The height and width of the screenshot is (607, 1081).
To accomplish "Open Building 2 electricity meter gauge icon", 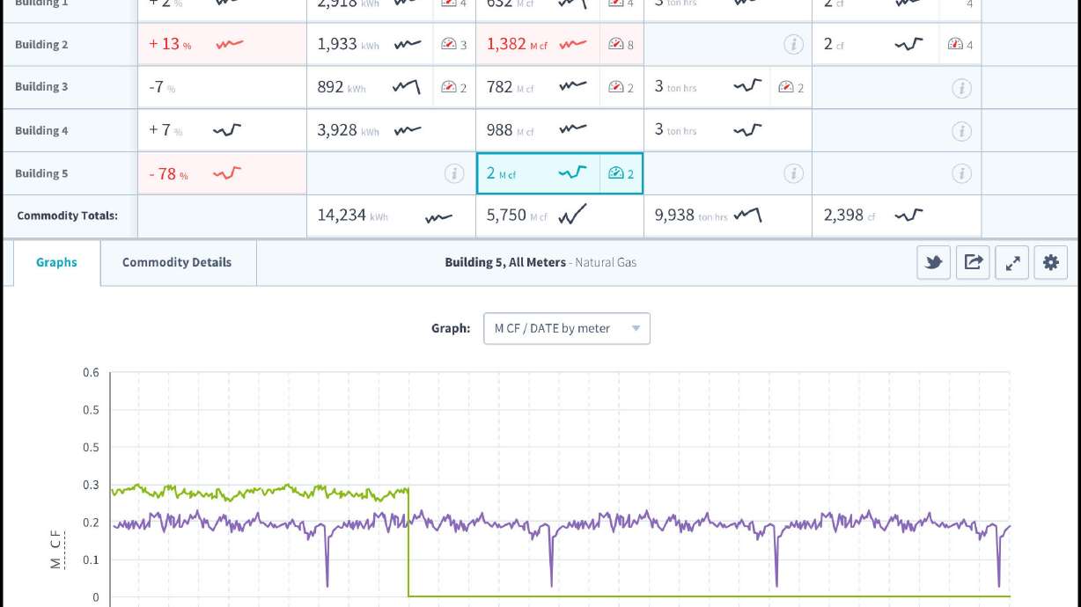I will pyautogui.click(x=449, y=44).
